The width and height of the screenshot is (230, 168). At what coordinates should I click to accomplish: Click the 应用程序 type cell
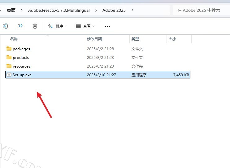tap(139, 75)
